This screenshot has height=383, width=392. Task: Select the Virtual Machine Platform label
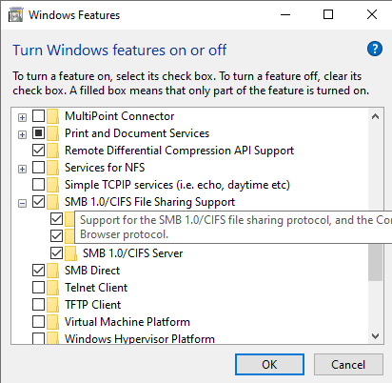coord(127,322)
